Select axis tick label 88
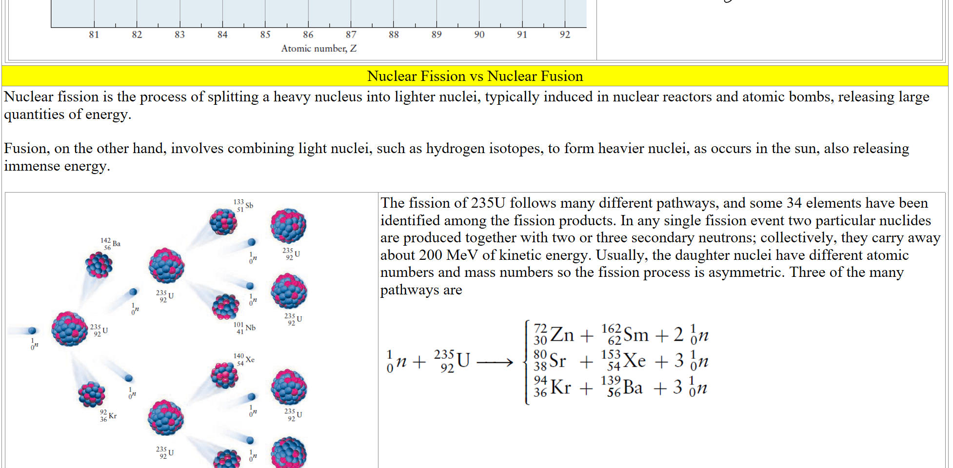The image size is (953, 468). (x=394, y=35)
